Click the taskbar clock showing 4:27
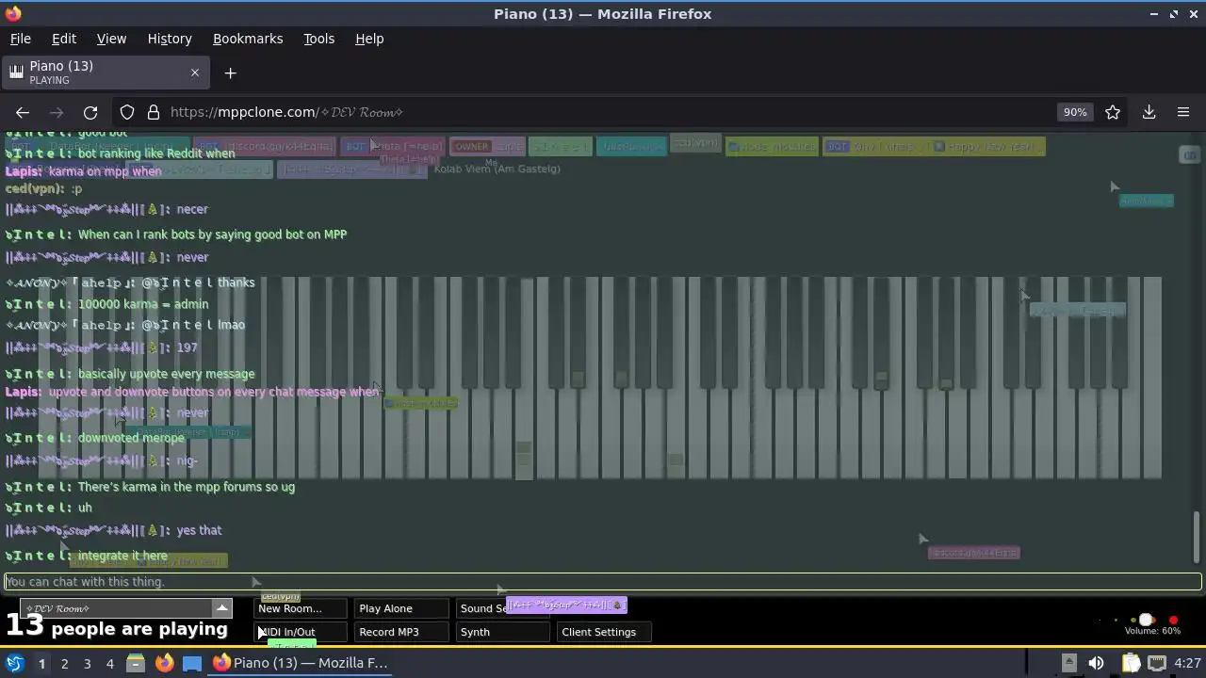Image resolution: width=1206 pixels, height=678 pixels. point(1187,663)
